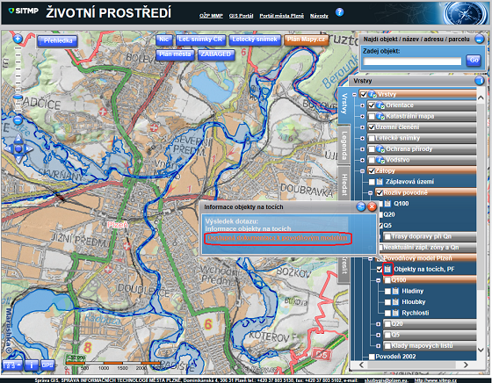Viewport: 492px width, 383px height.
Task: Enable the Katastrální mapa layer checkbox
Action: pyautogui.click(x=372, y=116)
